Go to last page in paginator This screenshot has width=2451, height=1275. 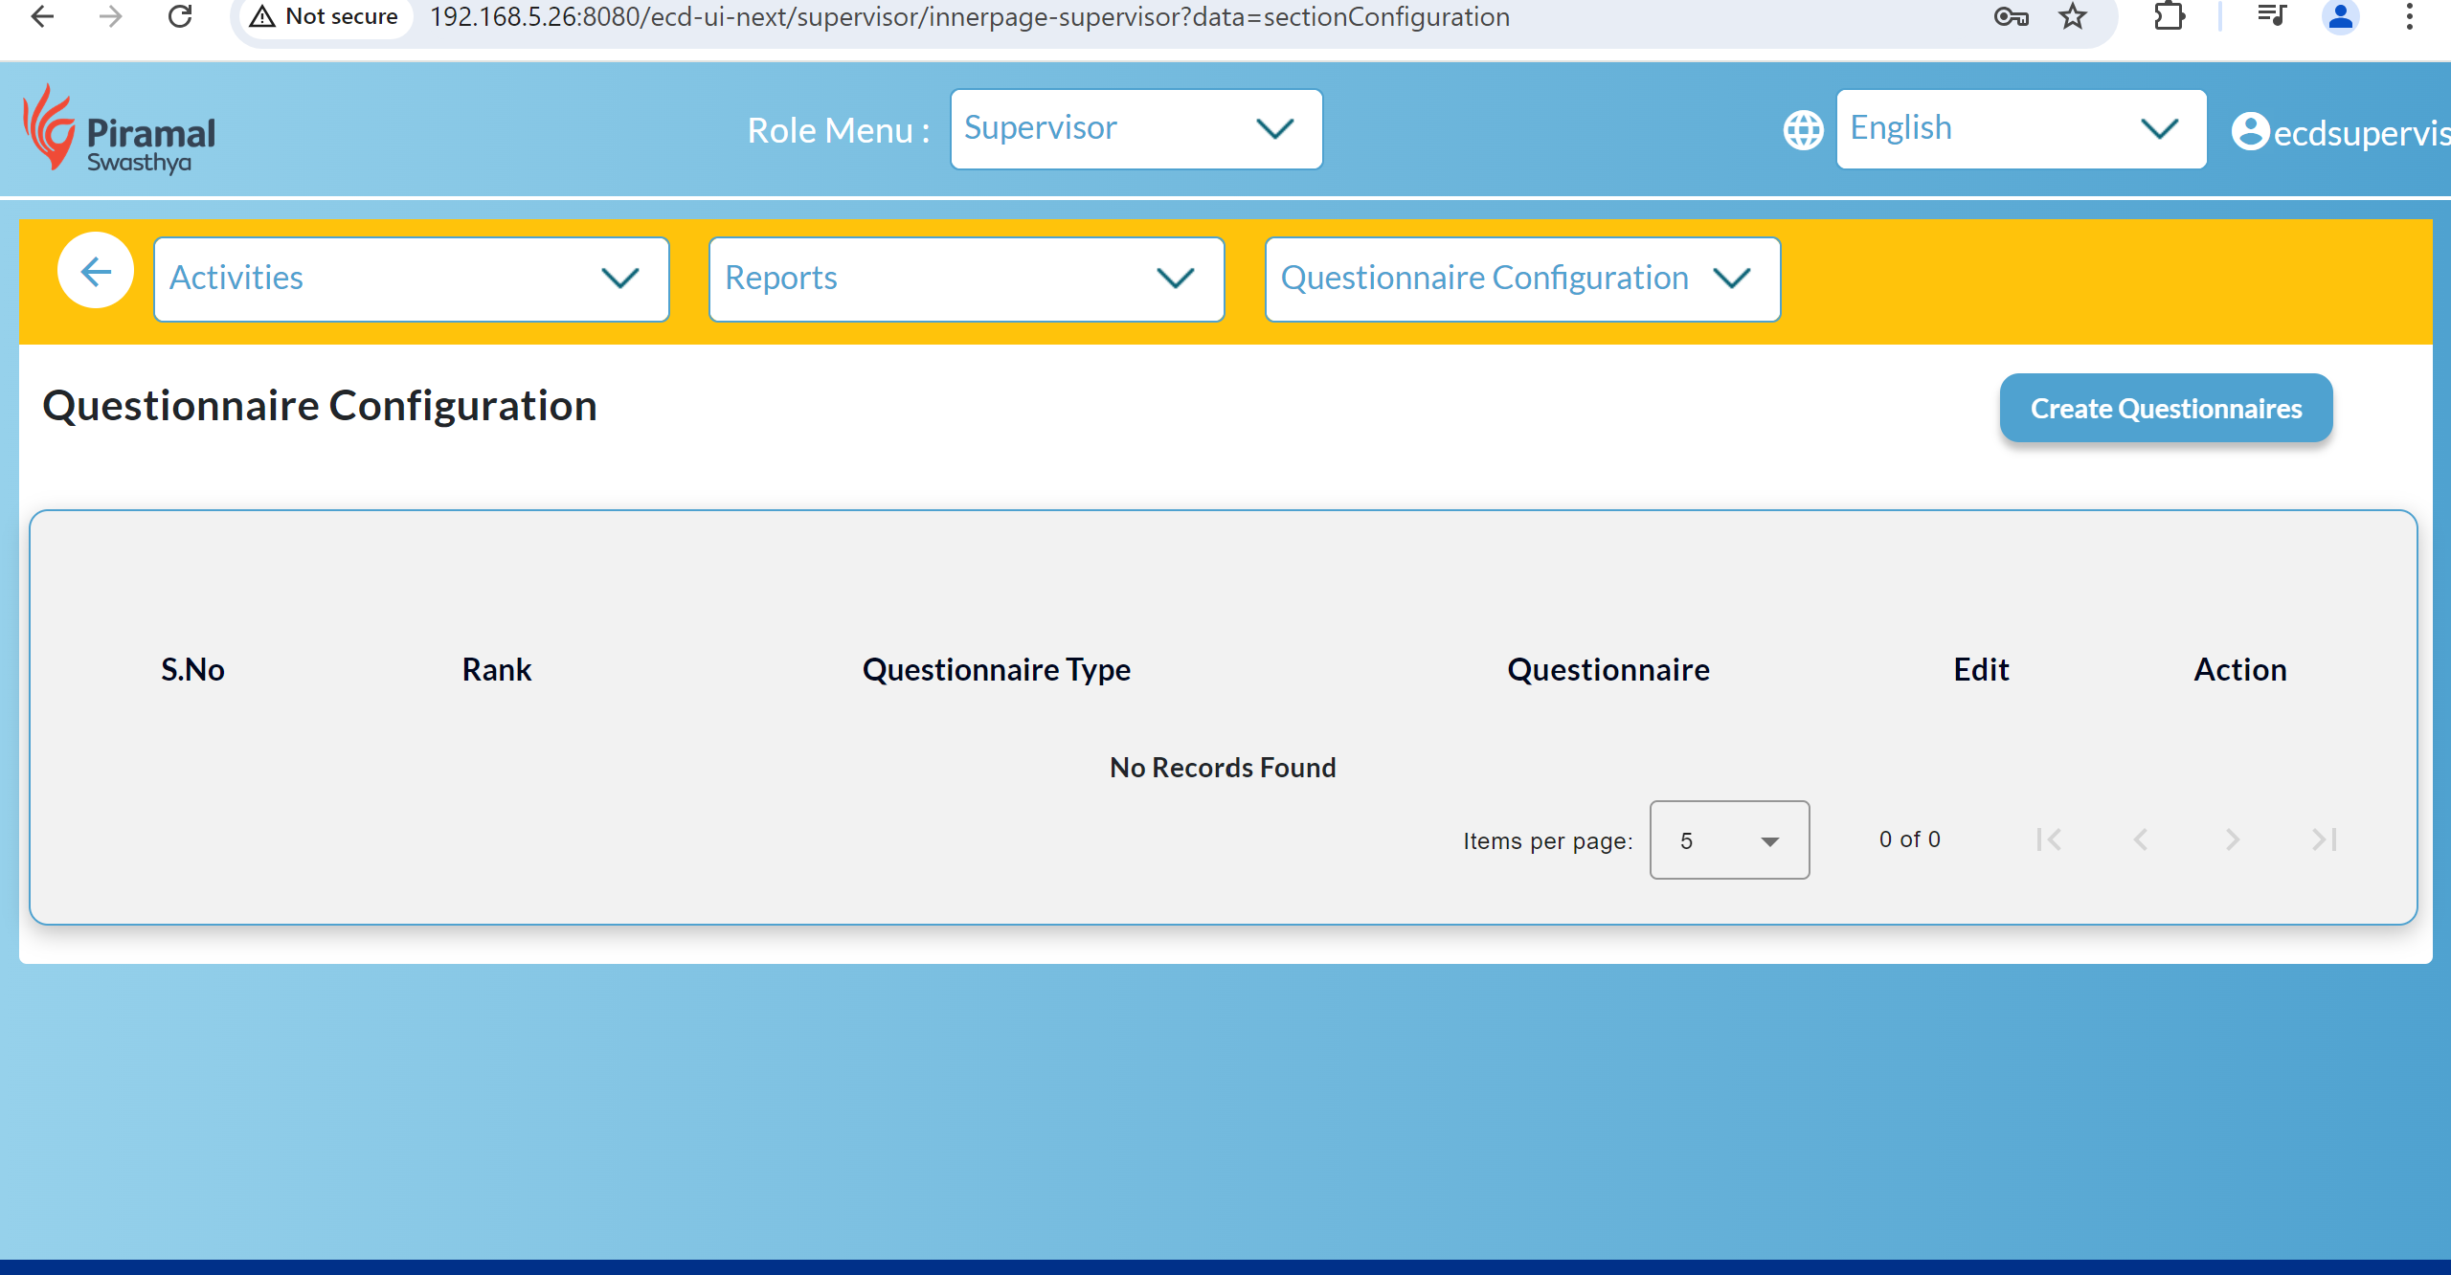click(x=2324, y=839)
